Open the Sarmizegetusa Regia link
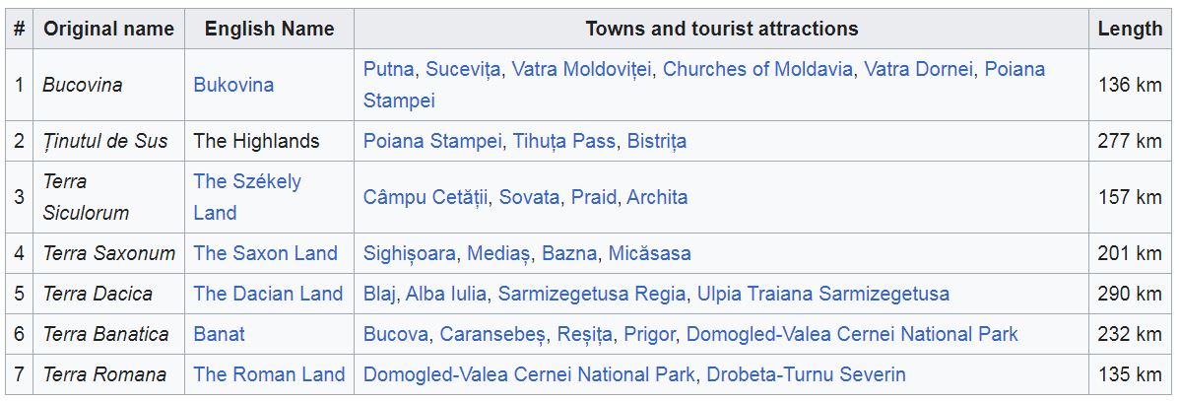This screenshot has height=401, width=1179. pyautogui.click(x=592, y=295)
